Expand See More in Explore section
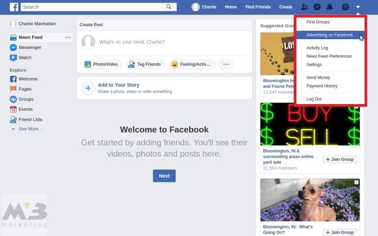The width and height of the screenshot is (378, 236). tap(30, 129)
